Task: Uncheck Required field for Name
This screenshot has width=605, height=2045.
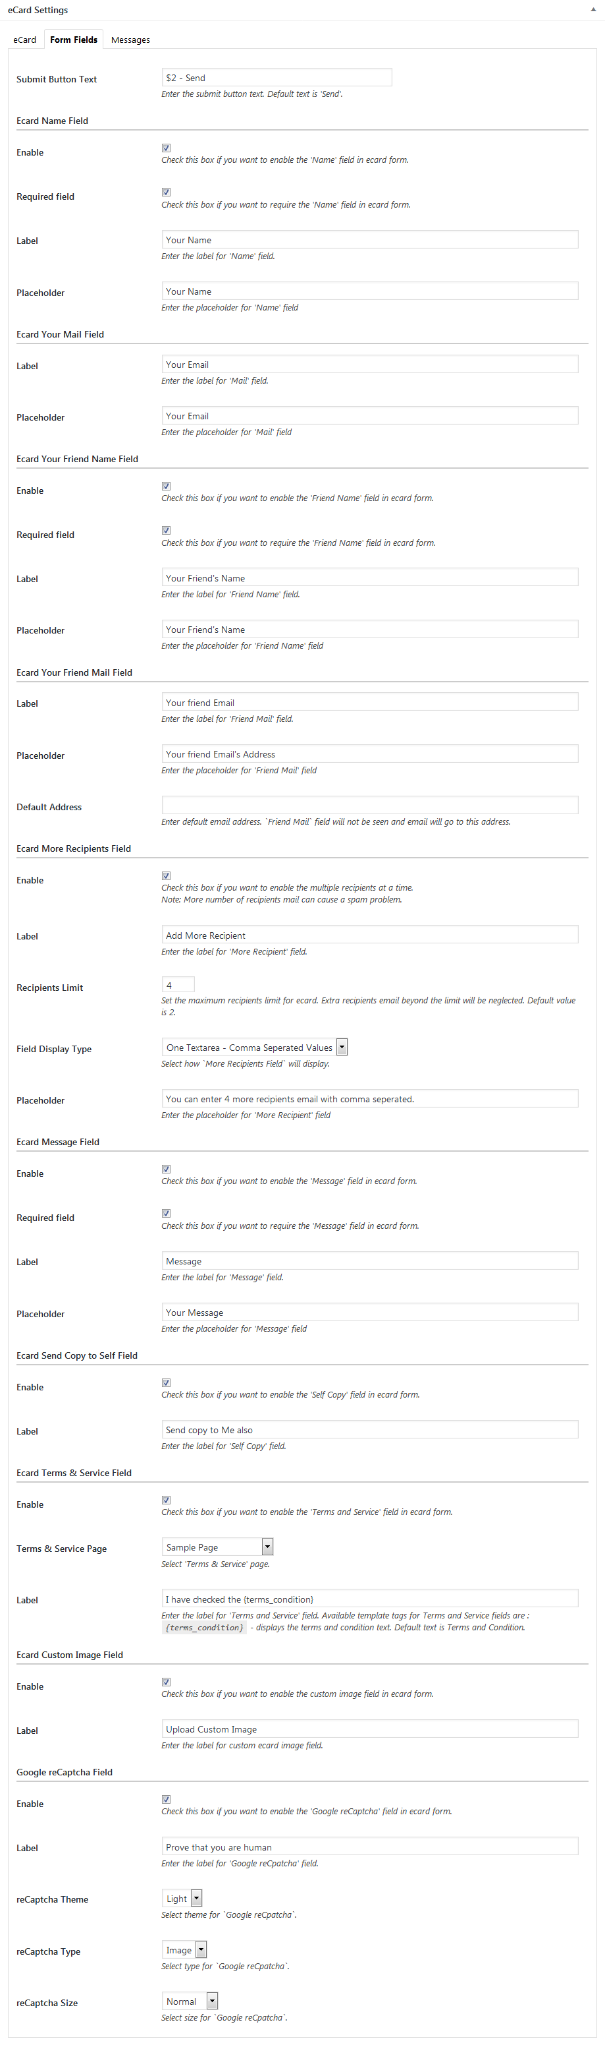Action: coord(166,191)
